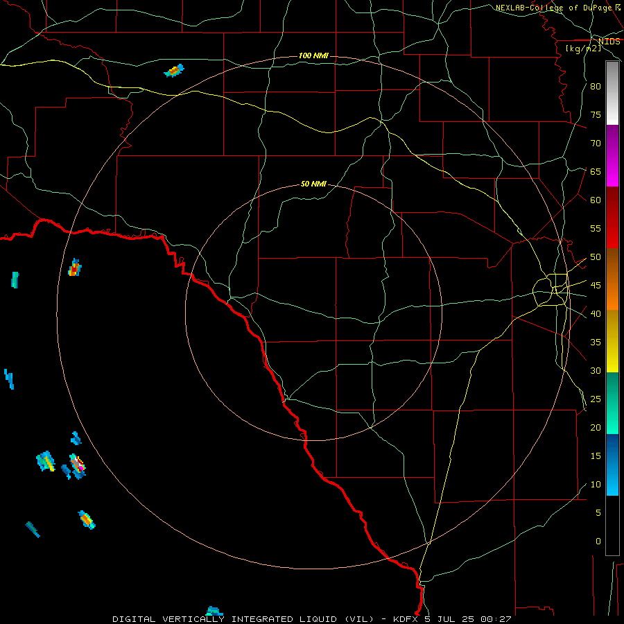The height and width of the screenshot is (624, 624).
Task: Click the small echo at the bottom edge
Action: pos(214,612)
